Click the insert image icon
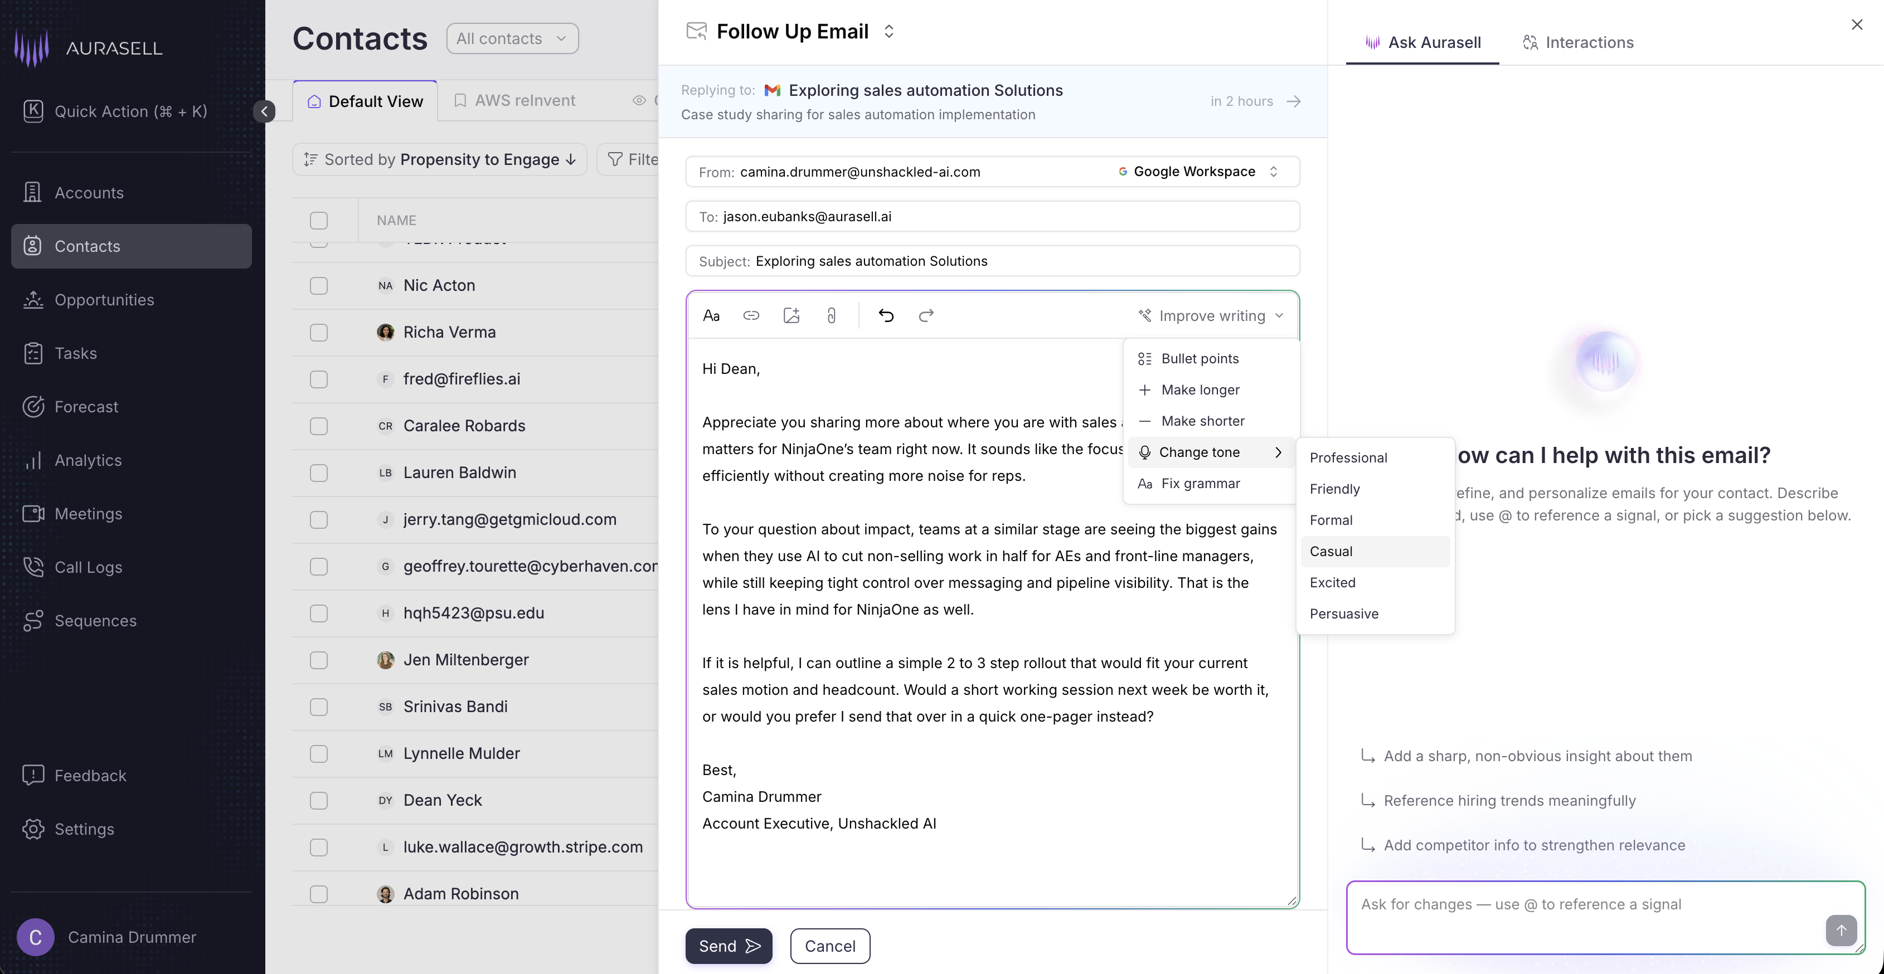 [x=790, y=315]
